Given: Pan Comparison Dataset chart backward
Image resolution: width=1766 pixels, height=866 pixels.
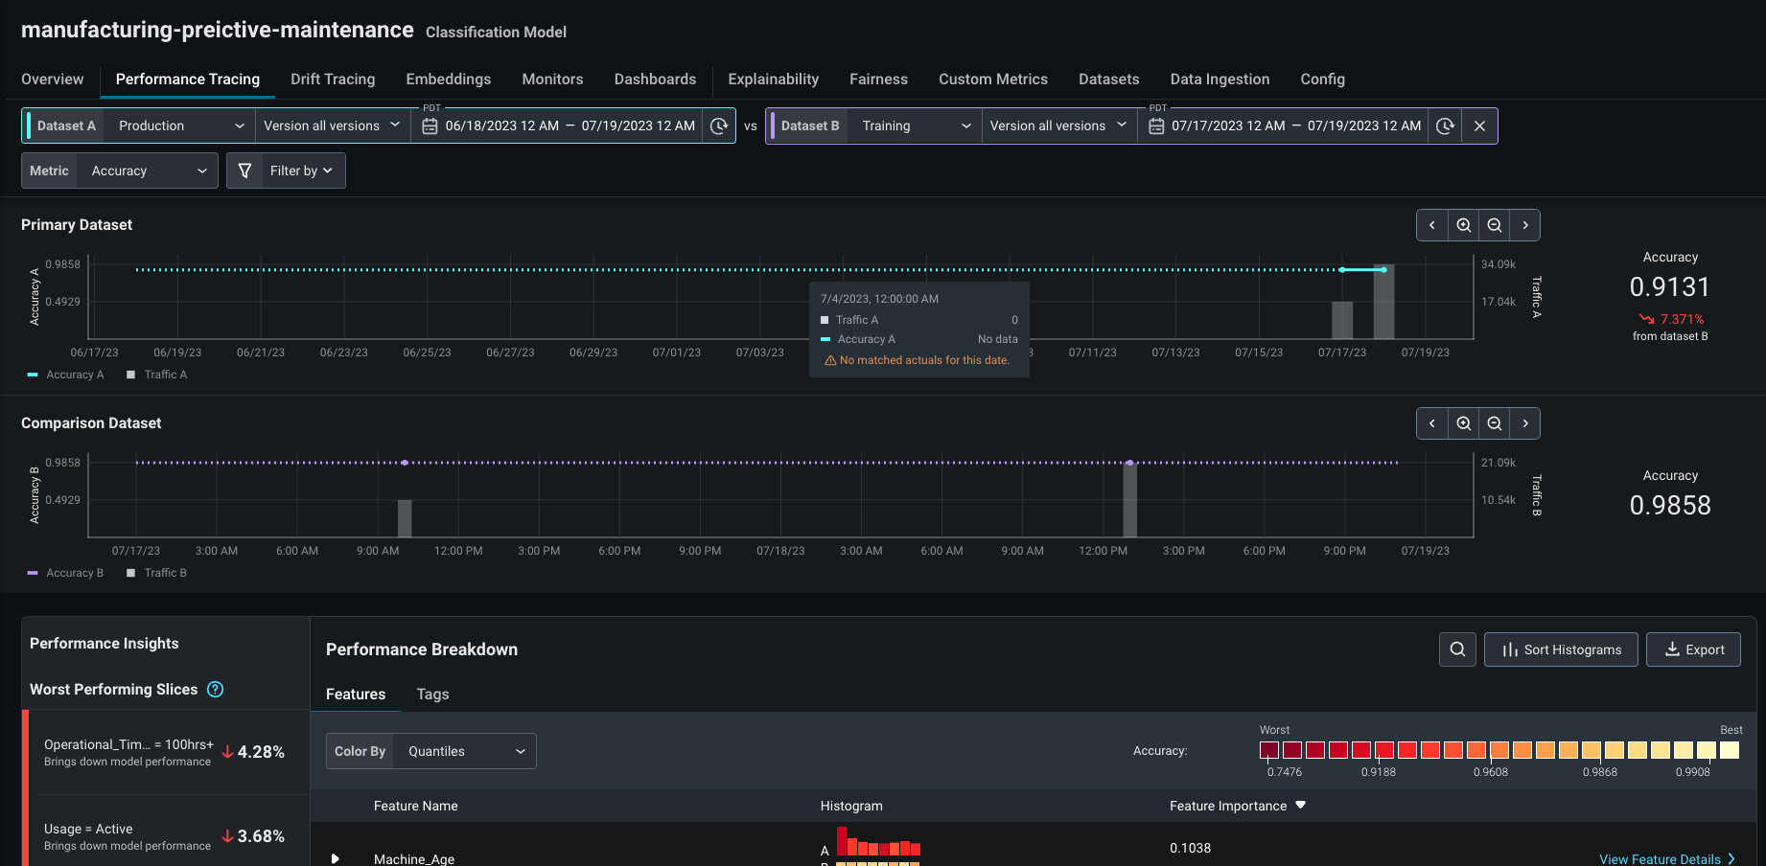Looking at the screenshot, I should click(x=1432, y=423).
